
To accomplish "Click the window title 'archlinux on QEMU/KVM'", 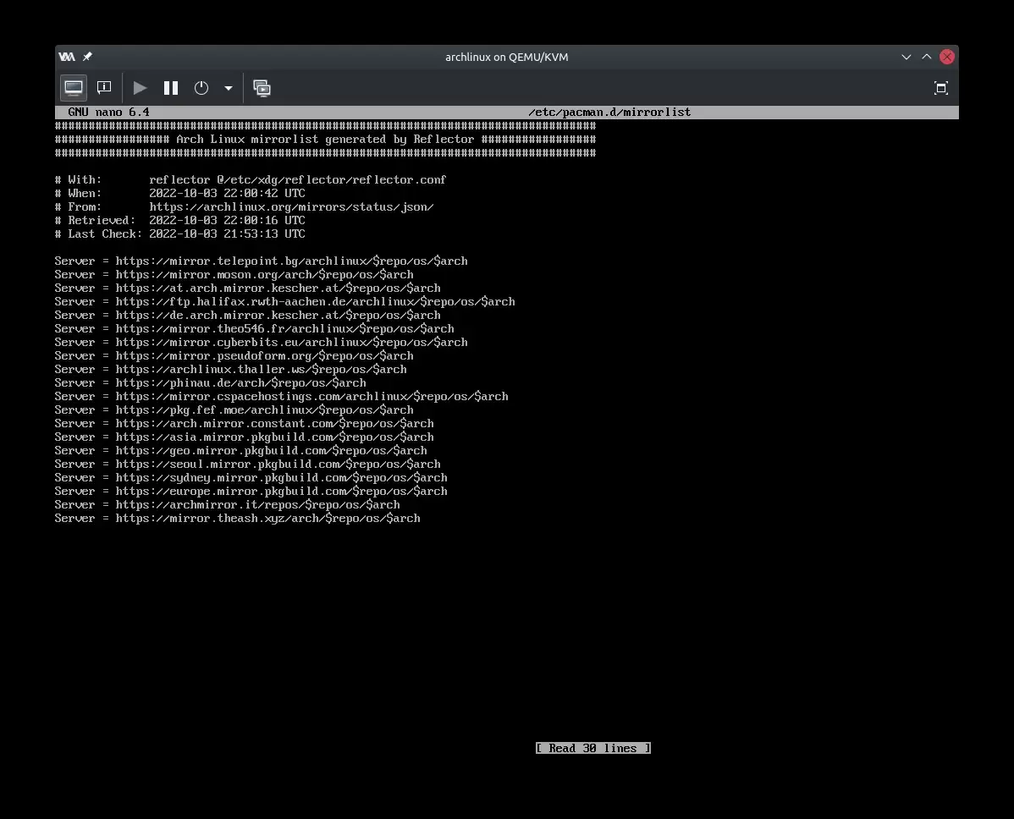I will coord(506,57).
